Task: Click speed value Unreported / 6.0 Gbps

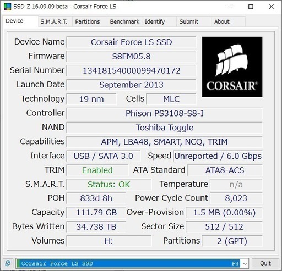Action: [218, 156]
